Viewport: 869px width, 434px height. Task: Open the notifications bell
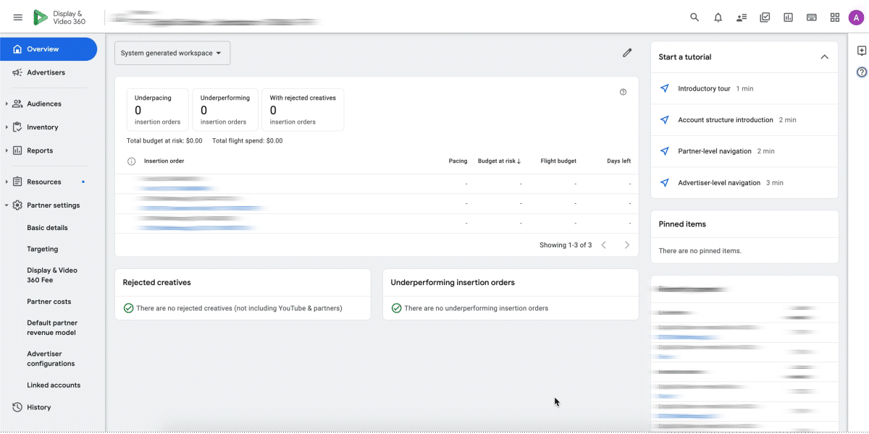(x=718, y=17)
